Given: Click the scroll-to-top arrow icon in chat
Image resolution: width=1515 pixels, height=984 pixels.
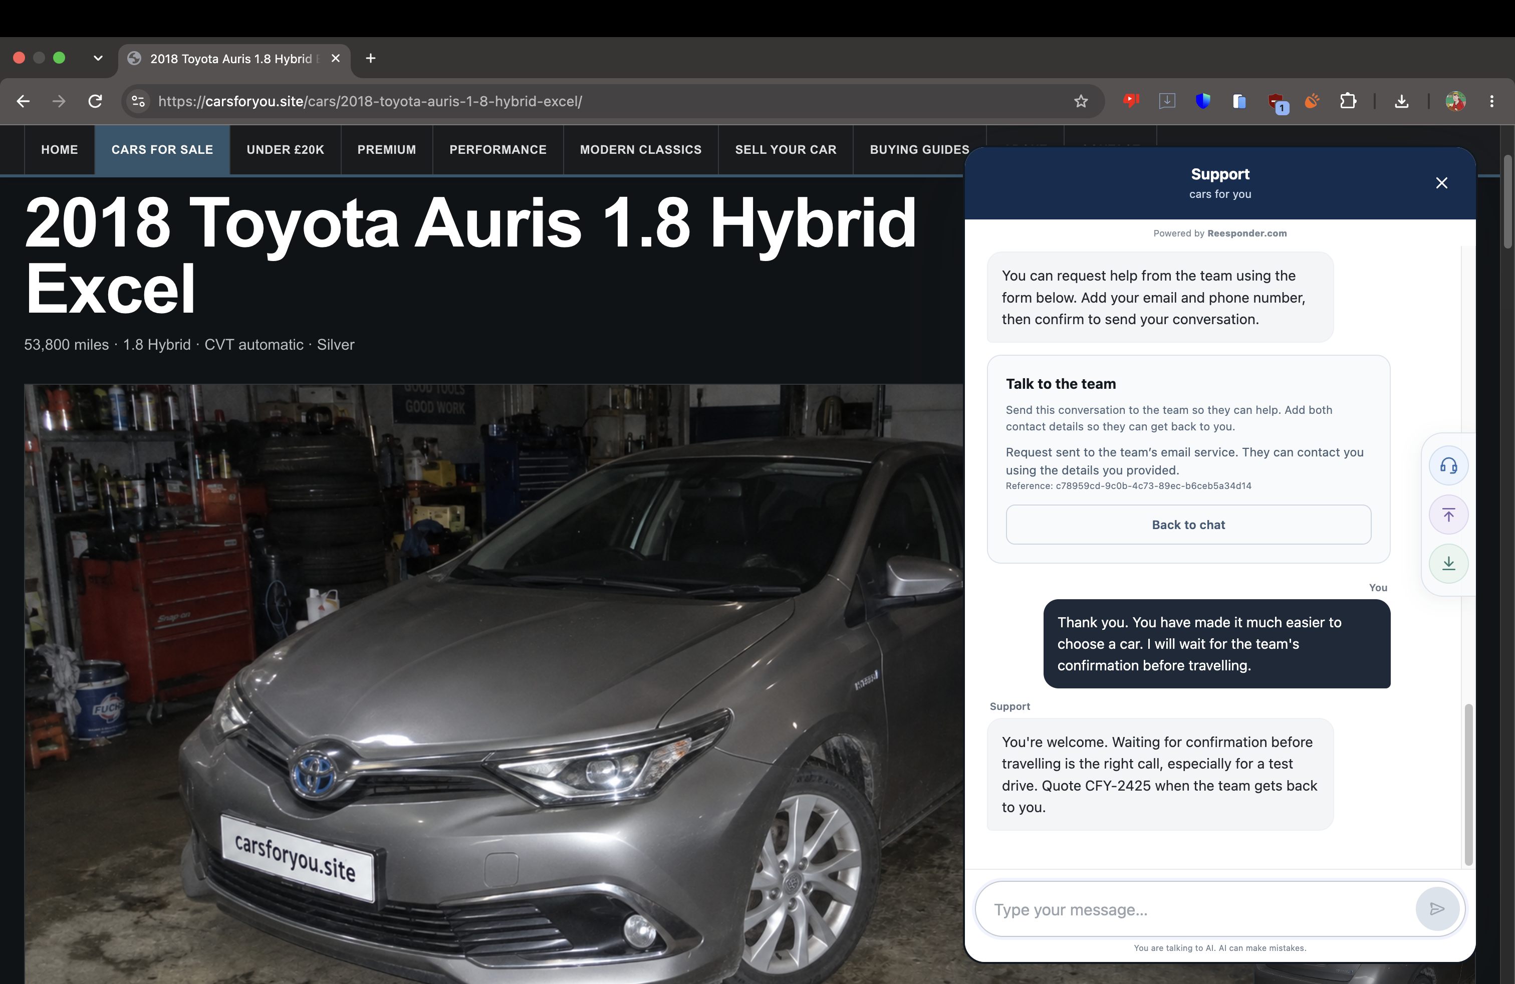Looking at the screenshot, I should click(1449, 514).
